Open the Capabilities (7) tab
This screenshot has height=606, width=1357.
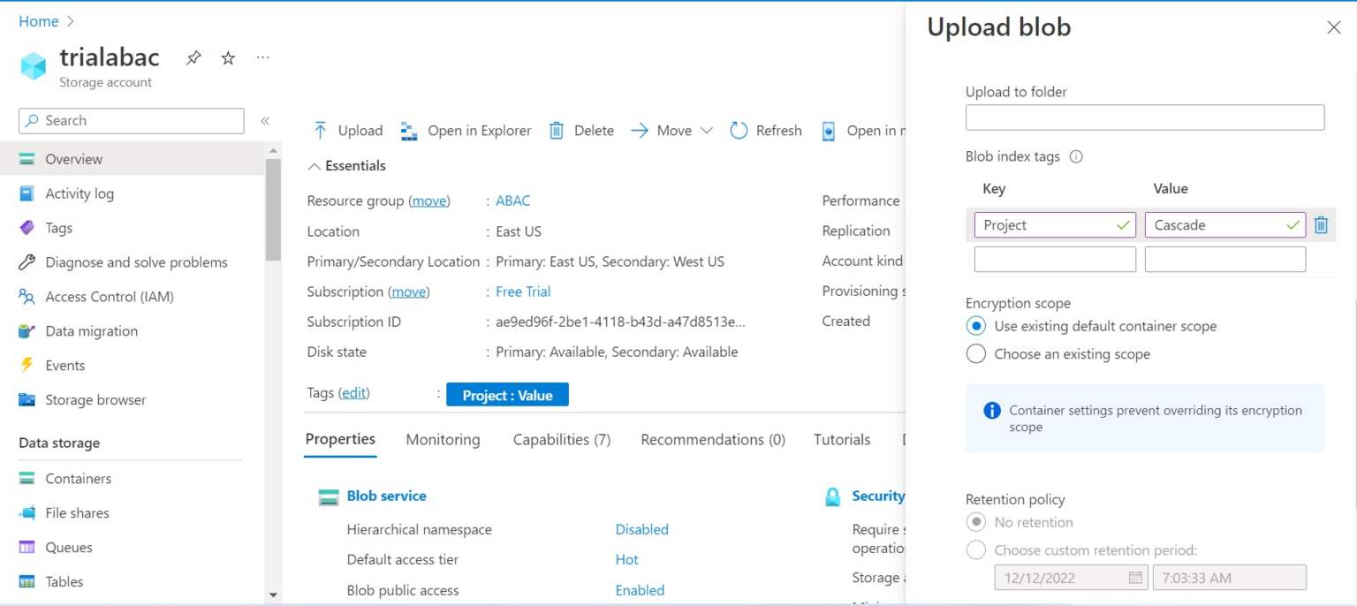[561, 439]
